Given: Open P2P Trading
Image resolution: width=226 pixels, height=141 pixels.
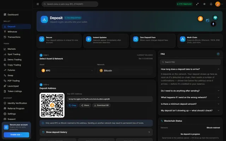Looking at the screenshot, I should click(17, 81).
